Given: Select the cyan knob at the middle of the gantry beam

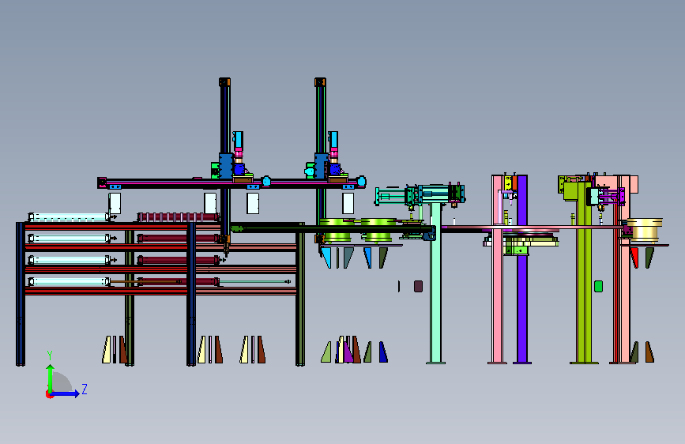Looking at the screenshot, I should 266,181.
